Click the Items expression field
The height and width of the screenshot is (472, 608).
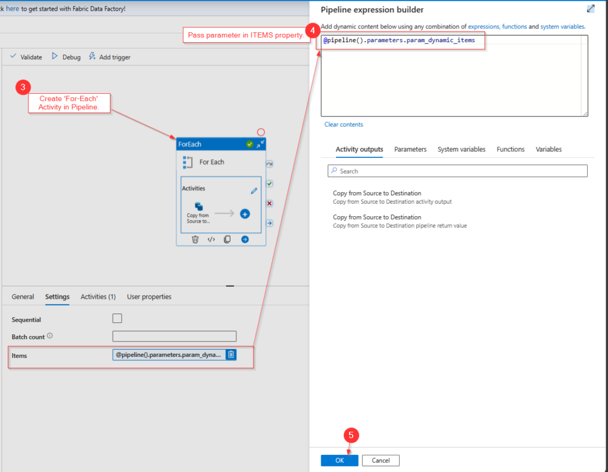tap(169, 354)
